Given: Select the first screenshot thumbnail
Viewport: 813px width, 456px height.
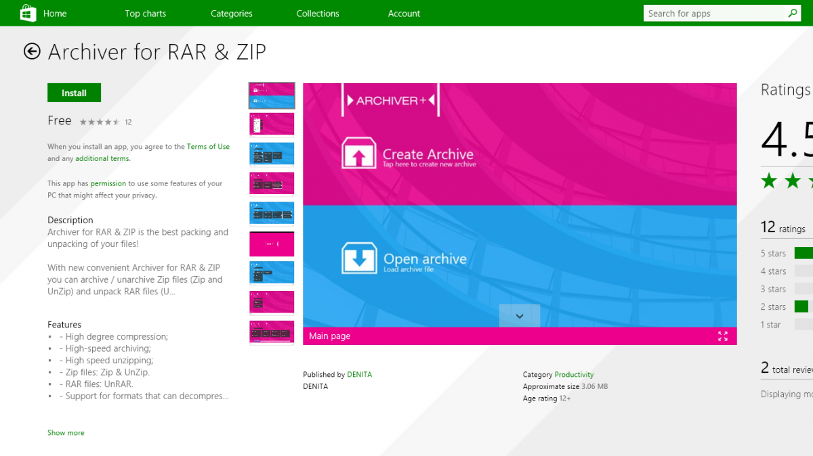Looking at the screenshot, I should (x=272, y=95).
